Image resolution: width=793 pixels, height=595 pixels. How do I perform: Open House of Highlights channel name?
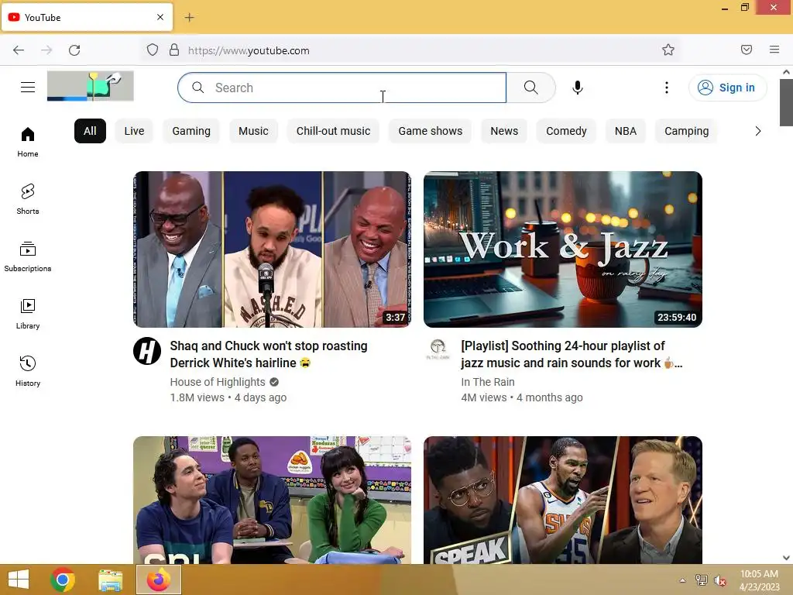[218, 382]
